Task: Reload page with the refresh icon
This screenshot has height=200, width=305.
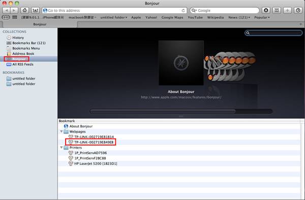Action: click(x=183, y=11)
